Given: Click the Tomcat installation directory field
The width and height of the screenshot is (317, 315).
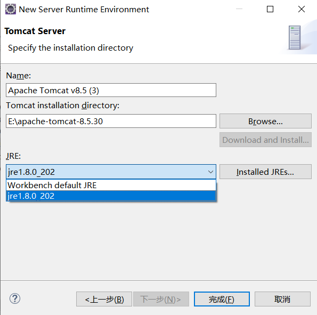Looking at the screenshot, I should click(x=111, y=121).
